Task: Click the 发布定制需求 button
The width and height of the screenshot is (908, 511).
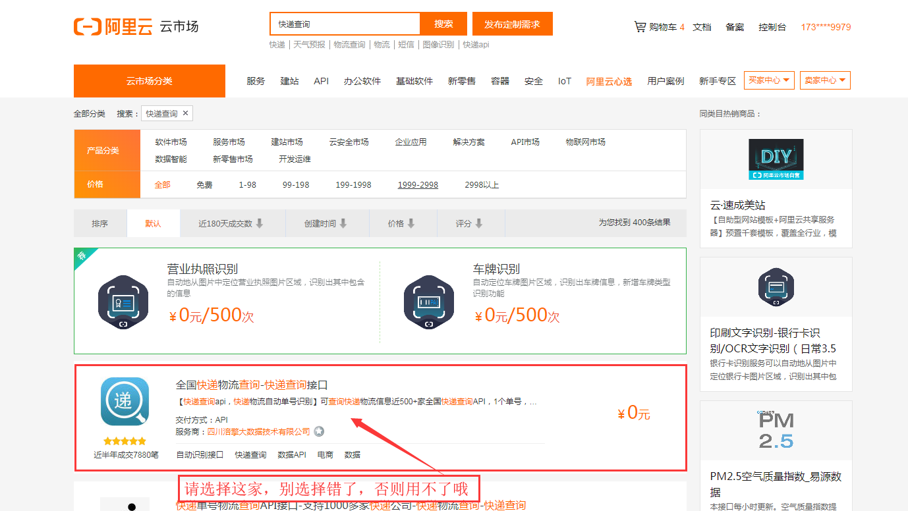Action: (x=512, y=24)
